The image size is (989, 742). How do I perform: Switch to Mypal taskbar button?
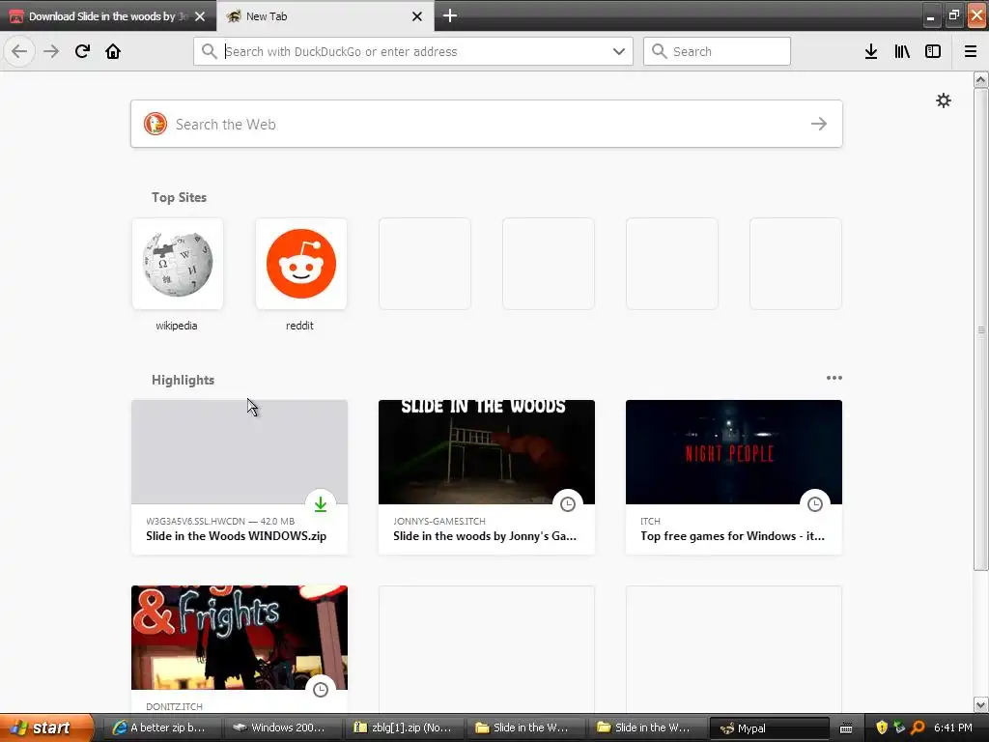770,728
